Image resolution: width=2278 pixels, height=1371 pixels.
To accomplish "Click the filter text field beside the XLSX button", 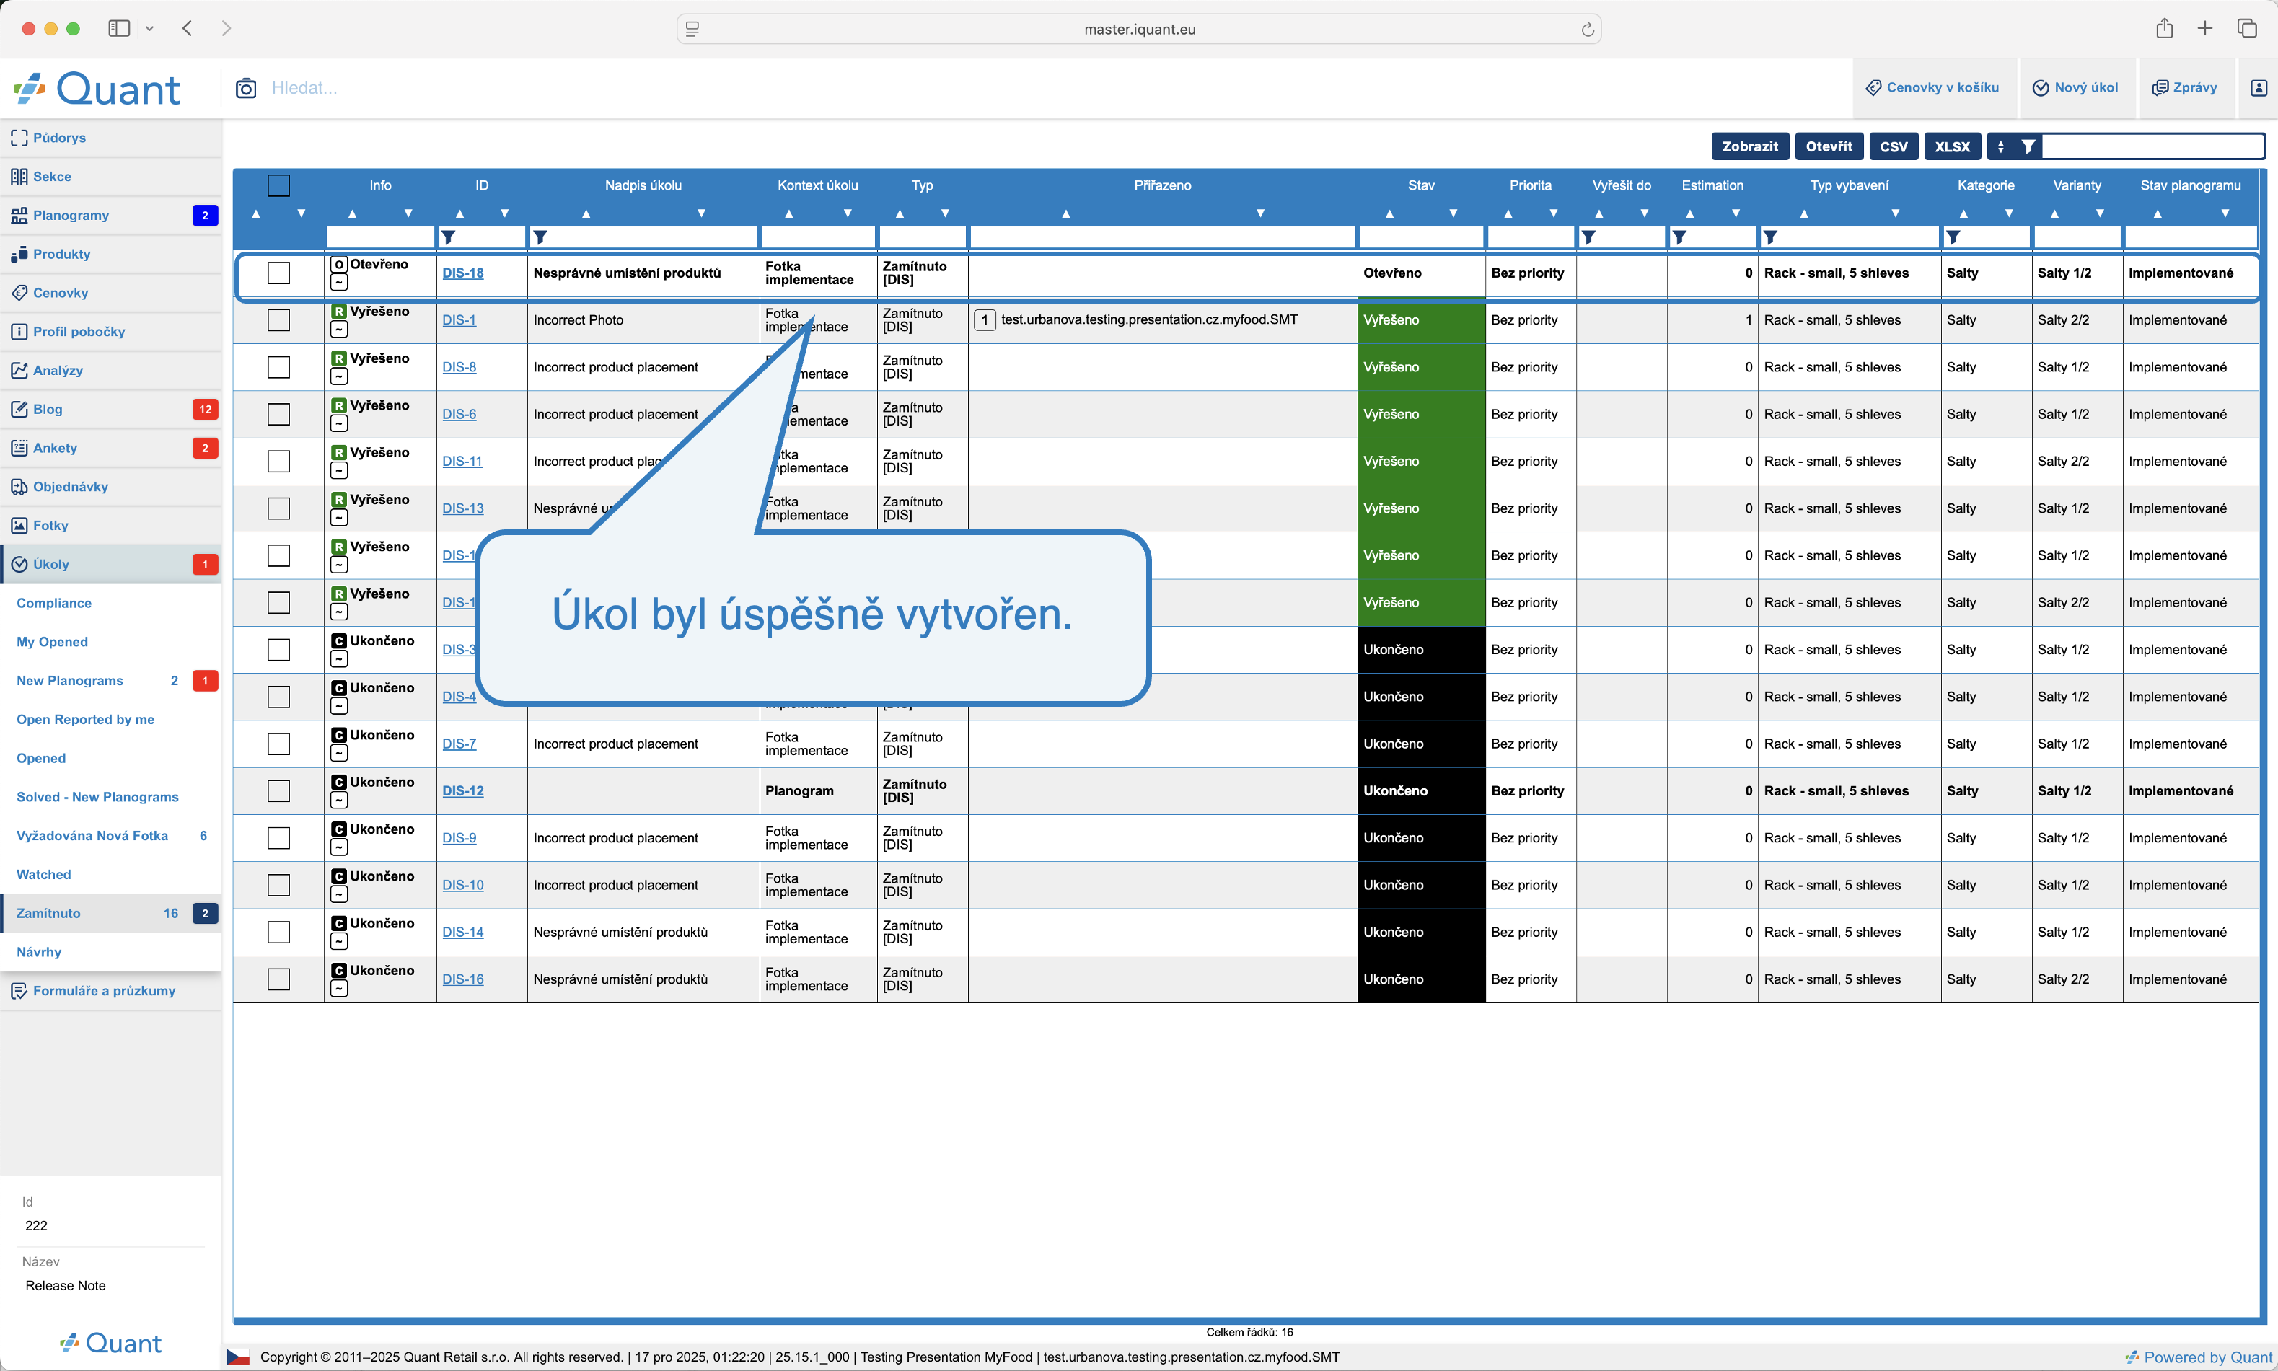I will tap(2152, 146).
